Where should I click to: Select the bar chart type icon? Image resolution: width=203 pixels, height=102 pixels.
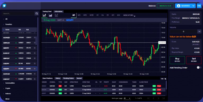(x=56, y=15)
